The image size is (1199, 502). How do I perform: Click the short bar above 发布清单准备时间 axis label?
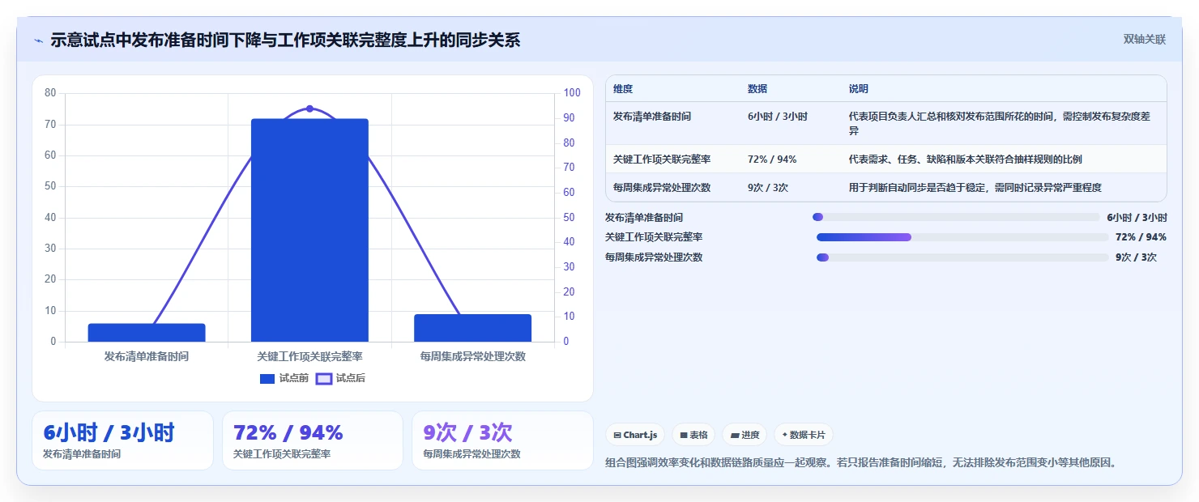pos(147,333)
